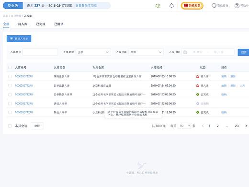This screenshot has height=187, width=249.
Task: Expand the 工单类型 dropdown
Action: (93, 52)
